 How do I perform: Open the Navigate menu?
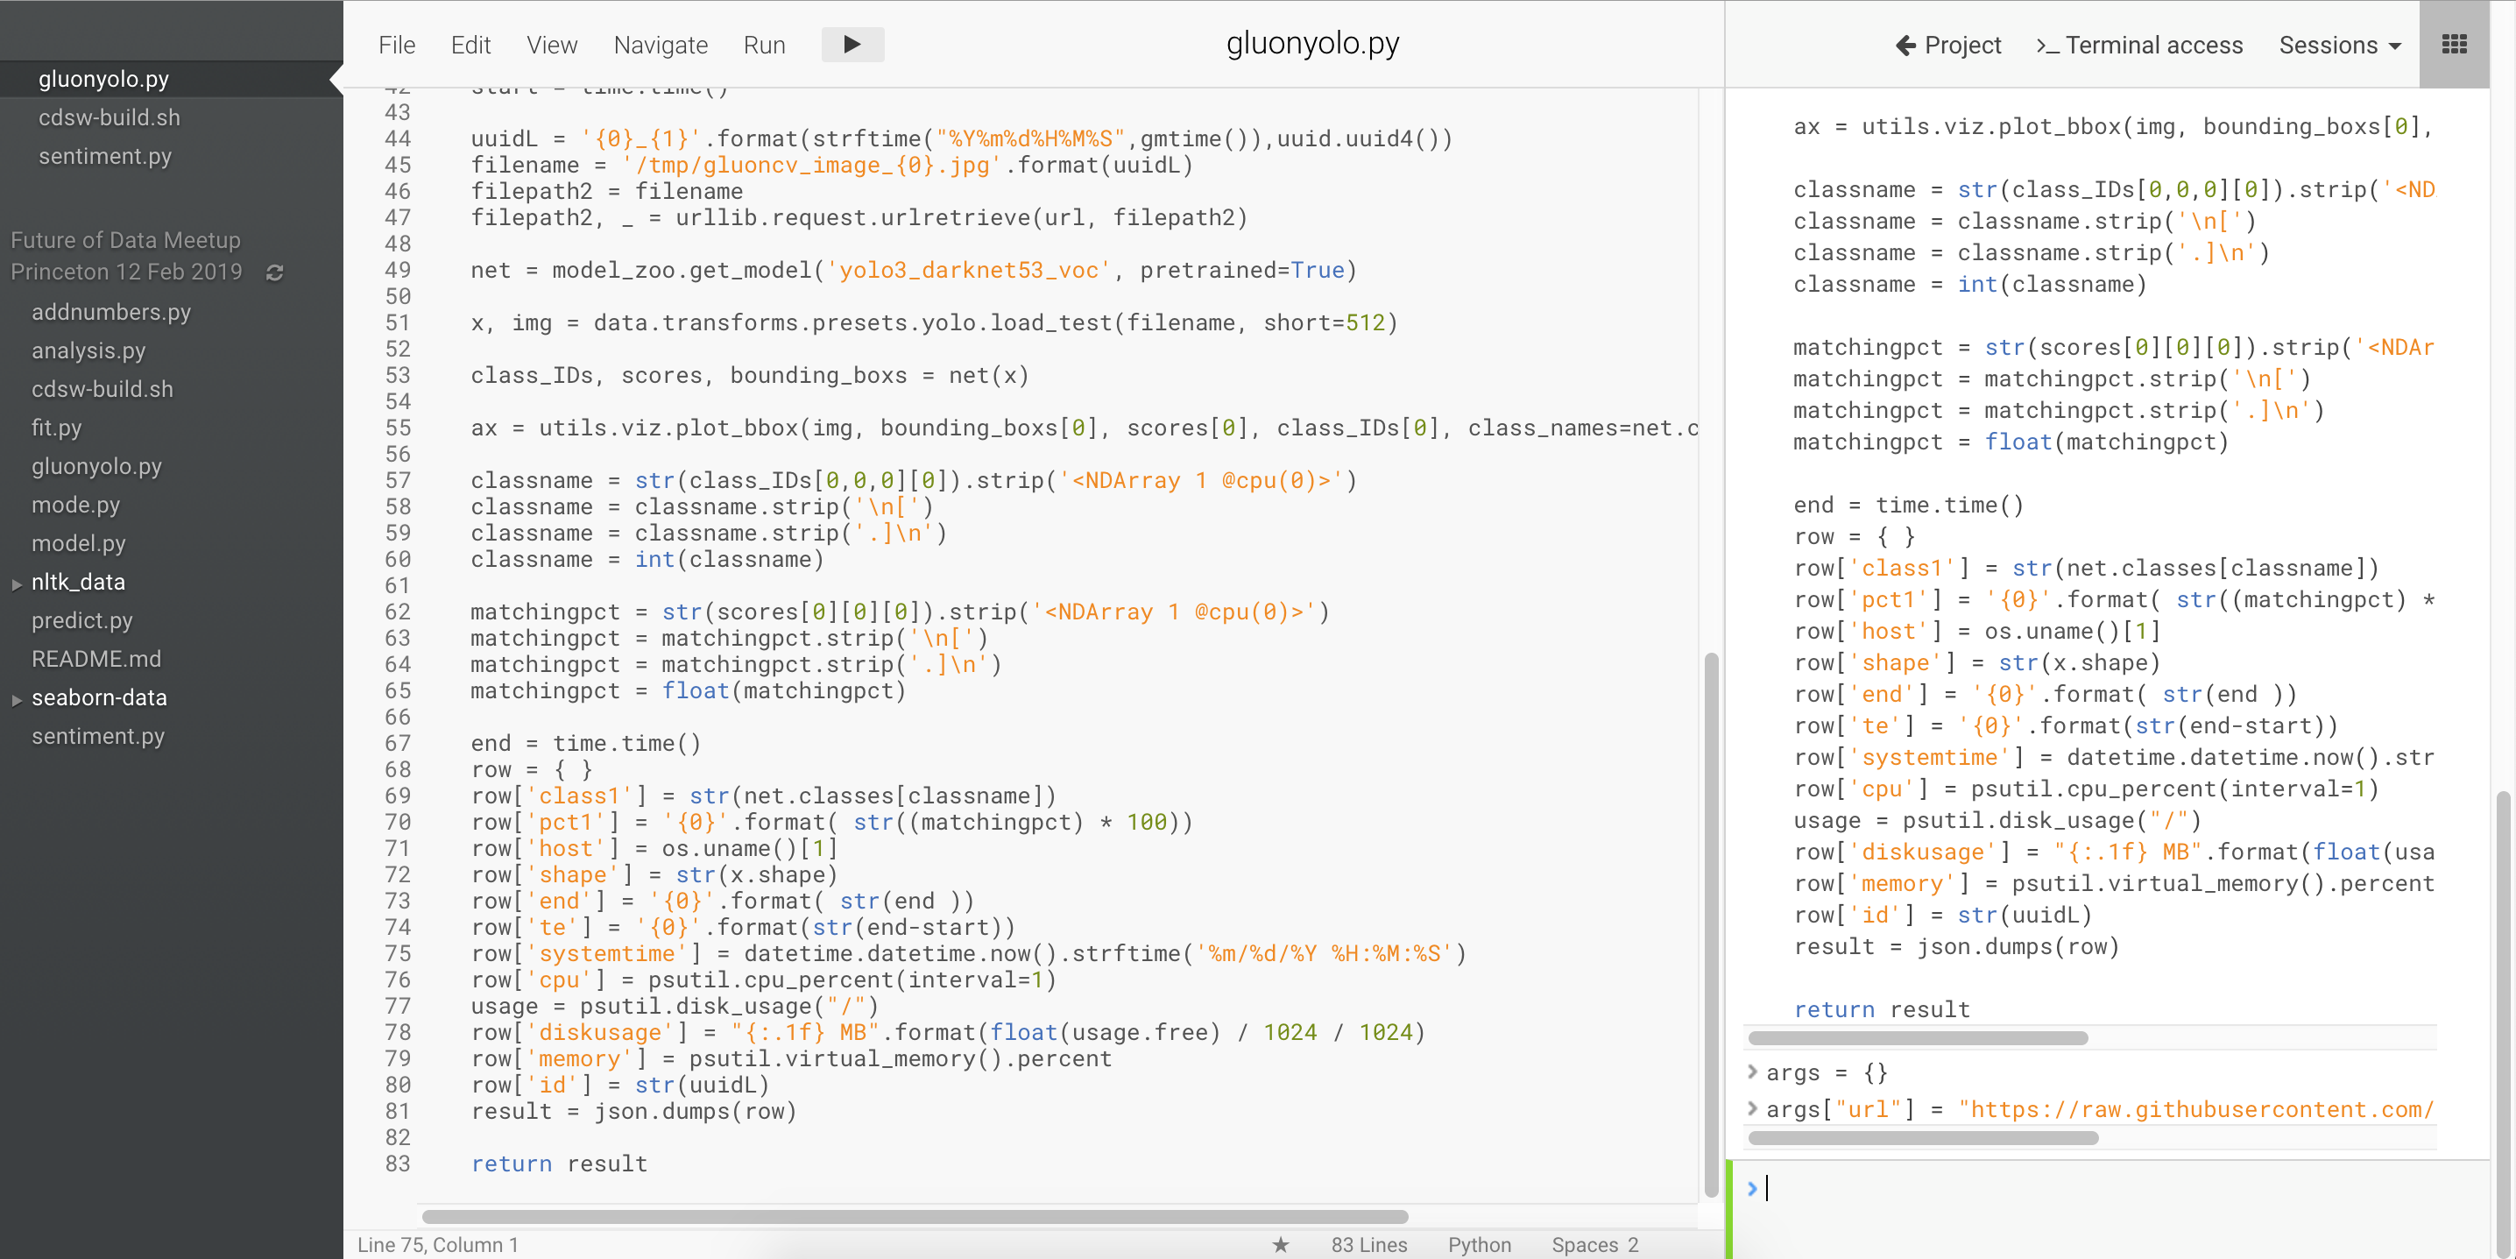(661, 45)
